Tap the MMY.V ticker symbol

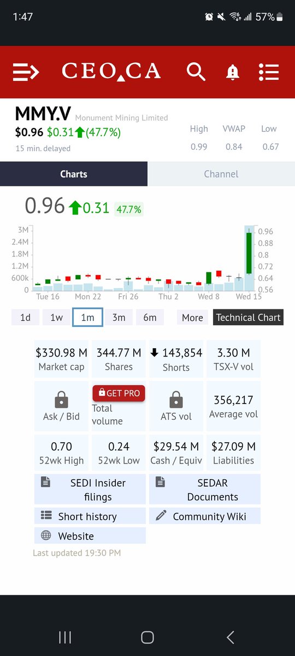point(43,114)
